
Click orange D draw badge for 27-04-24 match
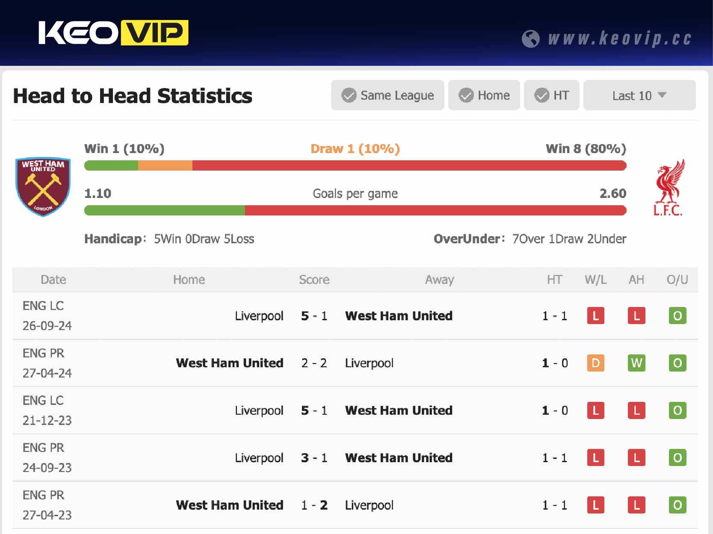[x=595, y=363]
